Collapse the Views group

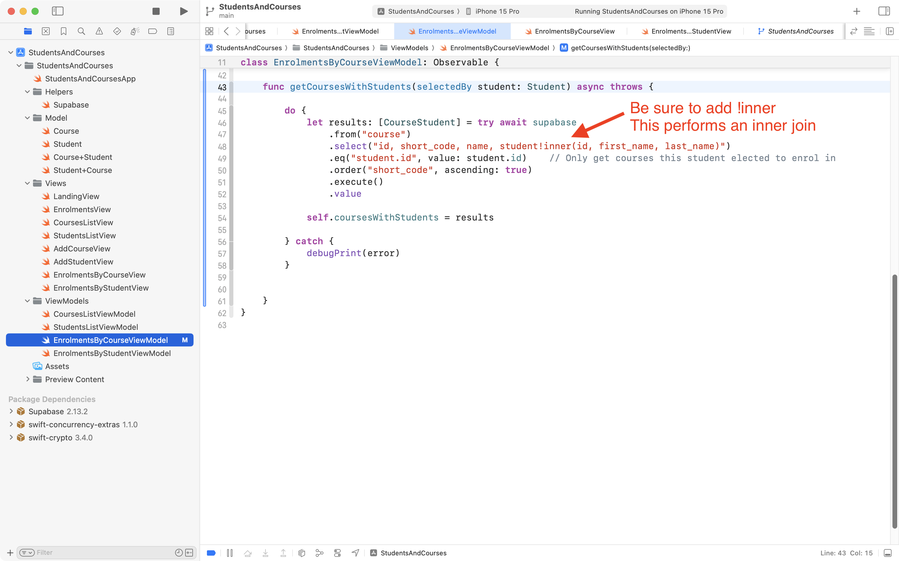(x=27, y=183)
